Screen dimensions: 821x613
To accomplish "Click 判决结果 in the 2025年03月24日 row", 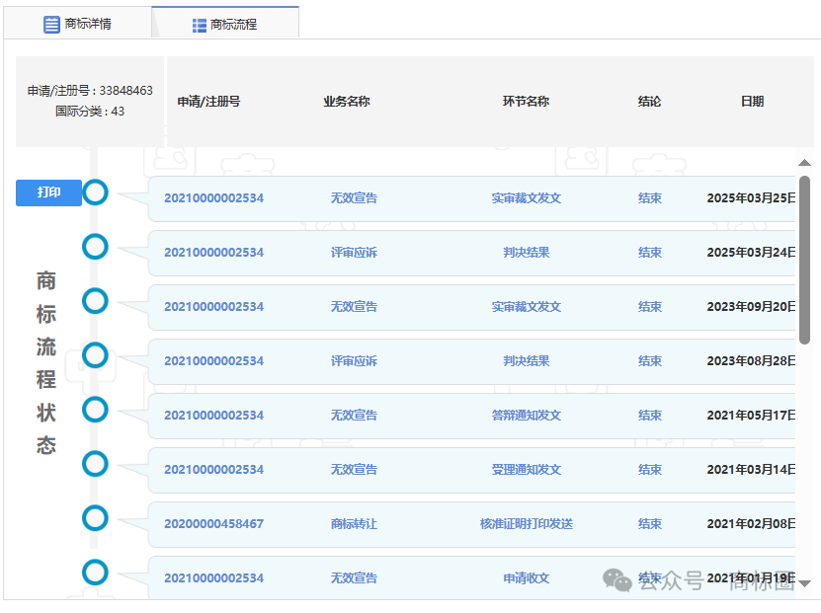I will coord(527,253).
